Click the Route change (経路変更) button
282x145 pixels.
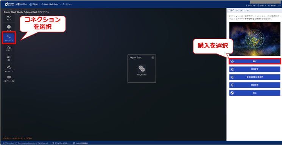pos(255,85)
